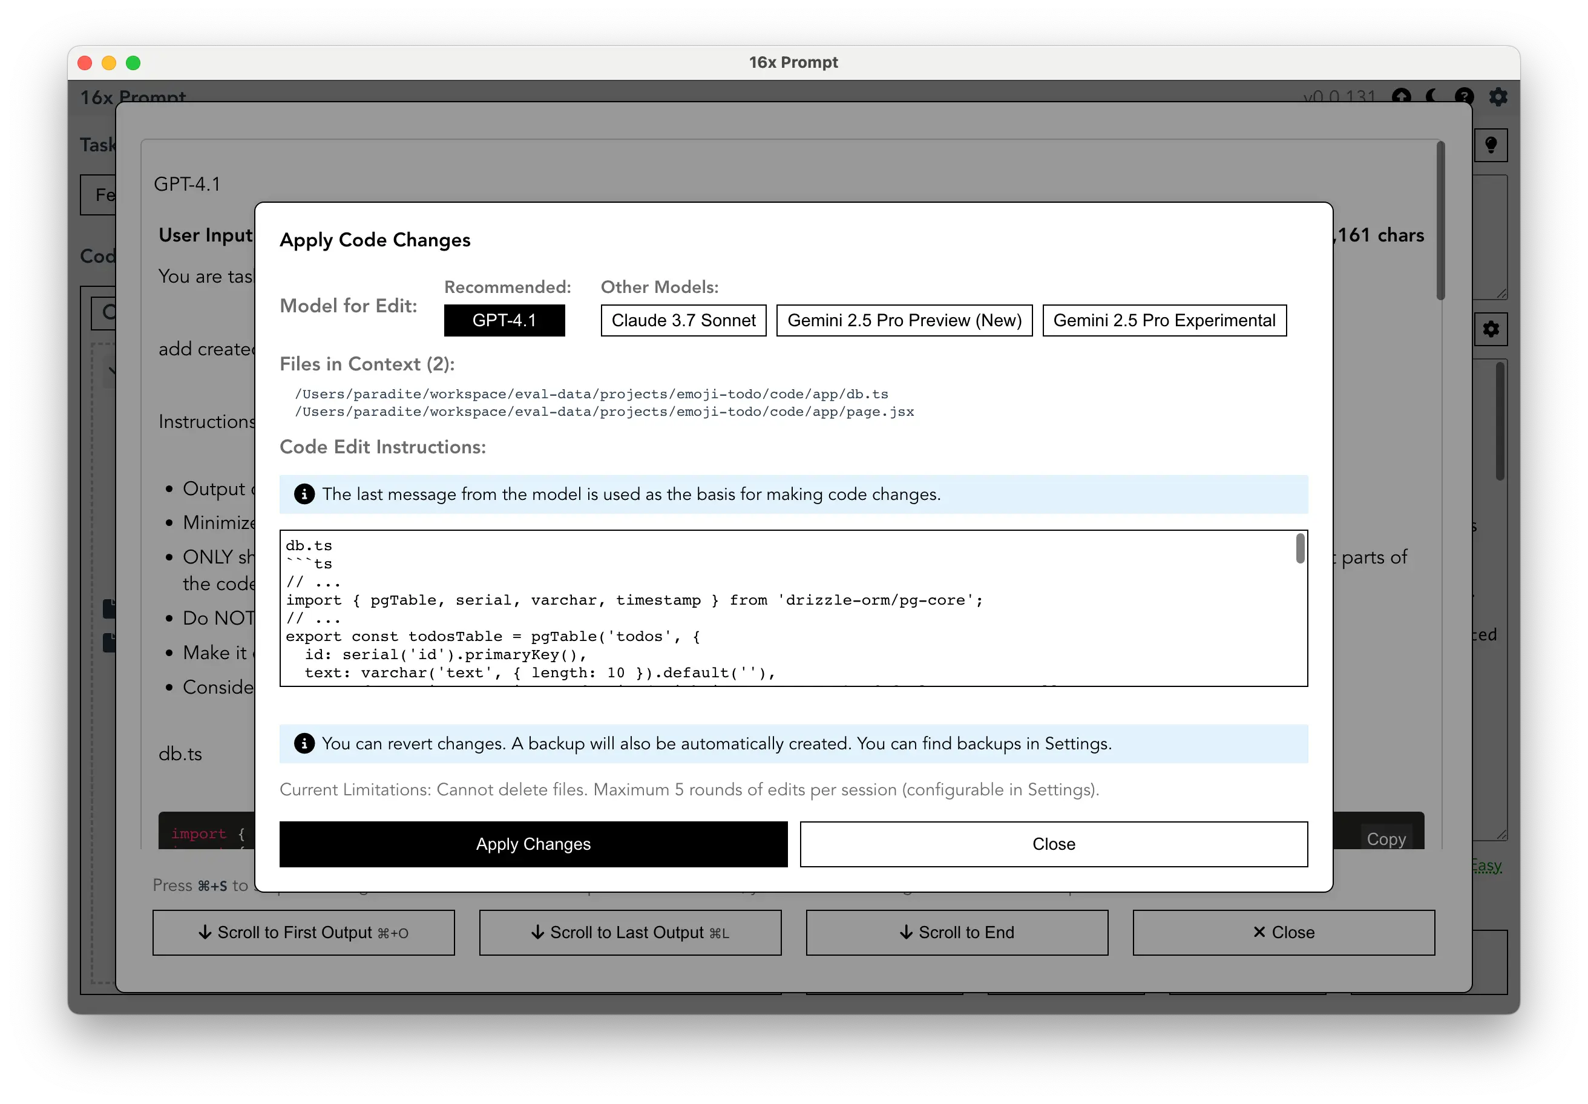Screen dimensions: 1588x1104
Task: Click the instructions box scrollbar thumb
Action: pos(1301,548)
